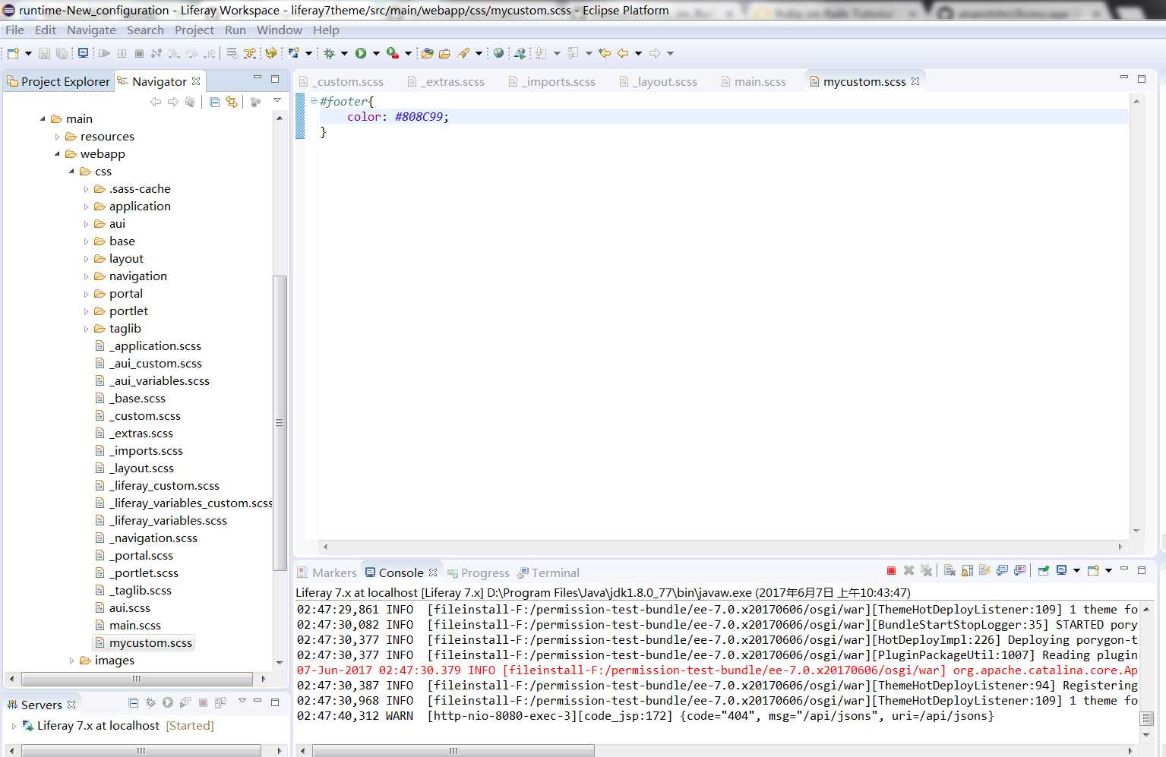This screenshot has width=1166, height=757.
Task: Collapse All in the Navigator toolbar
Action: pos(214,102)
